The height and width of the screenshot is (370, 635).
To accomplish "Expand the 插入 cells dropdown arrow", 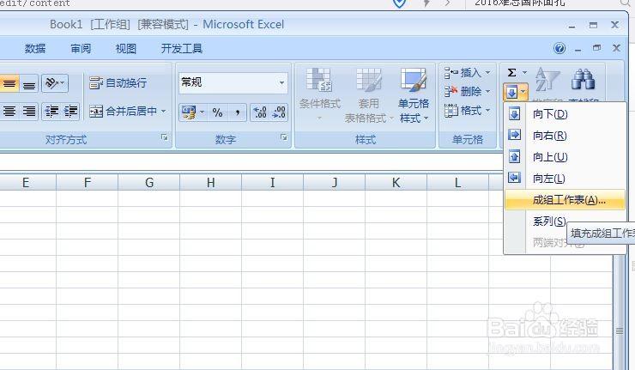I will 488,73.
